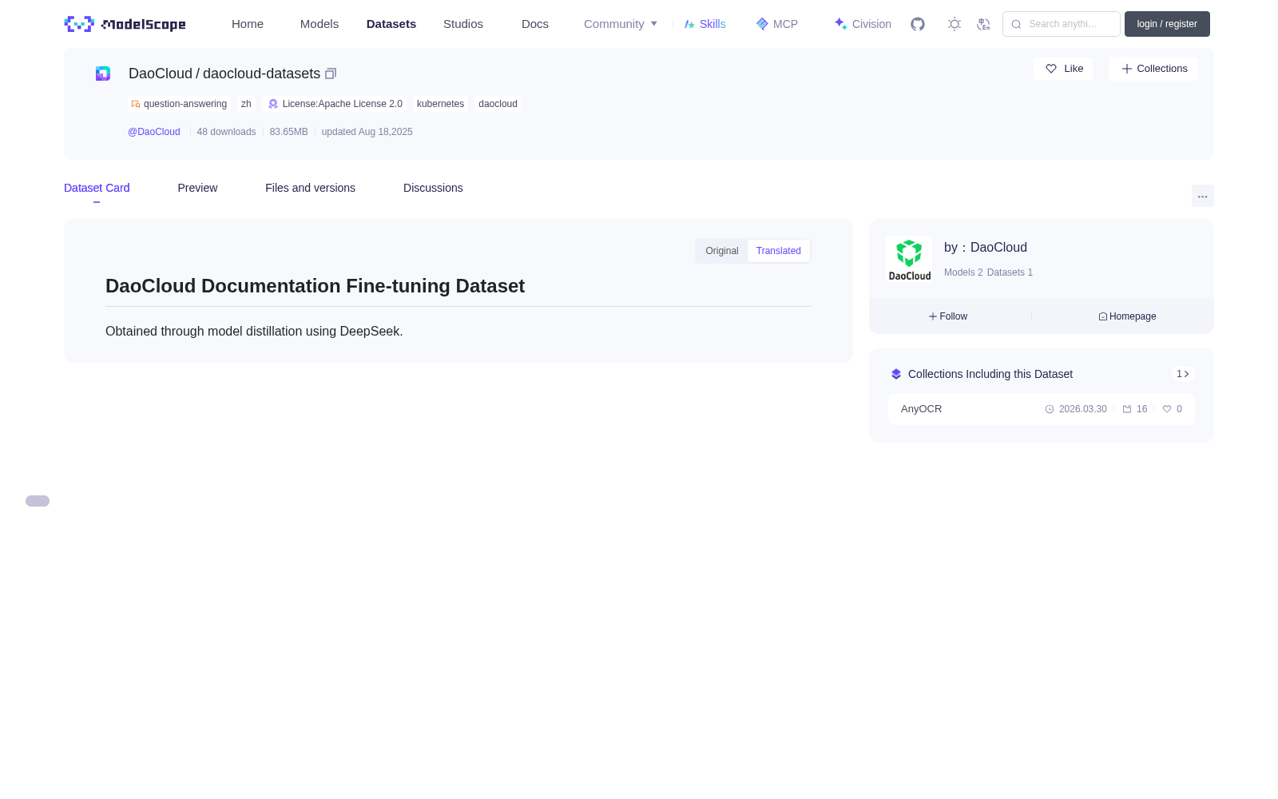
Task: Click the search magnifier icon
Action: point(1016,24)
